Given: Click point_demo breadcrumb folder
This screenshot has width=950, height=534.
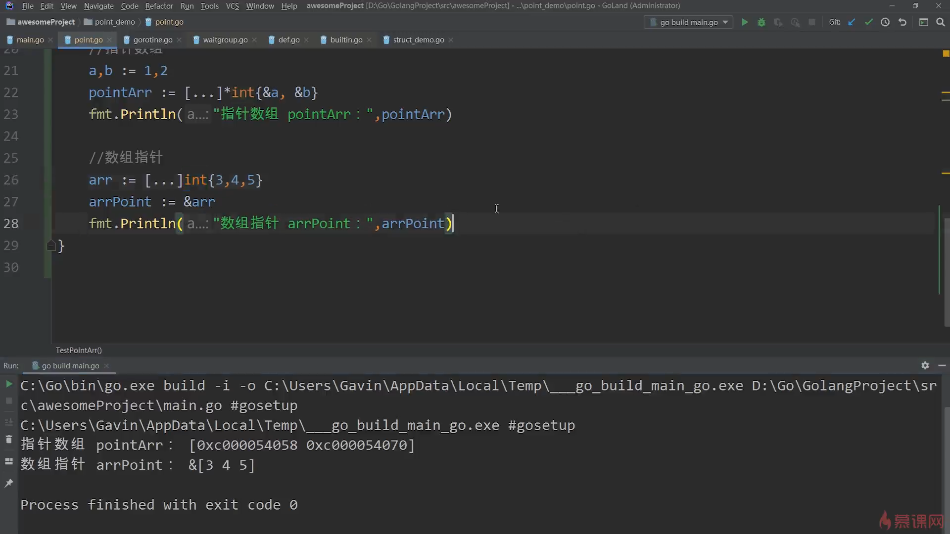Looking at the screenshot, I should (x=114, y=22).
